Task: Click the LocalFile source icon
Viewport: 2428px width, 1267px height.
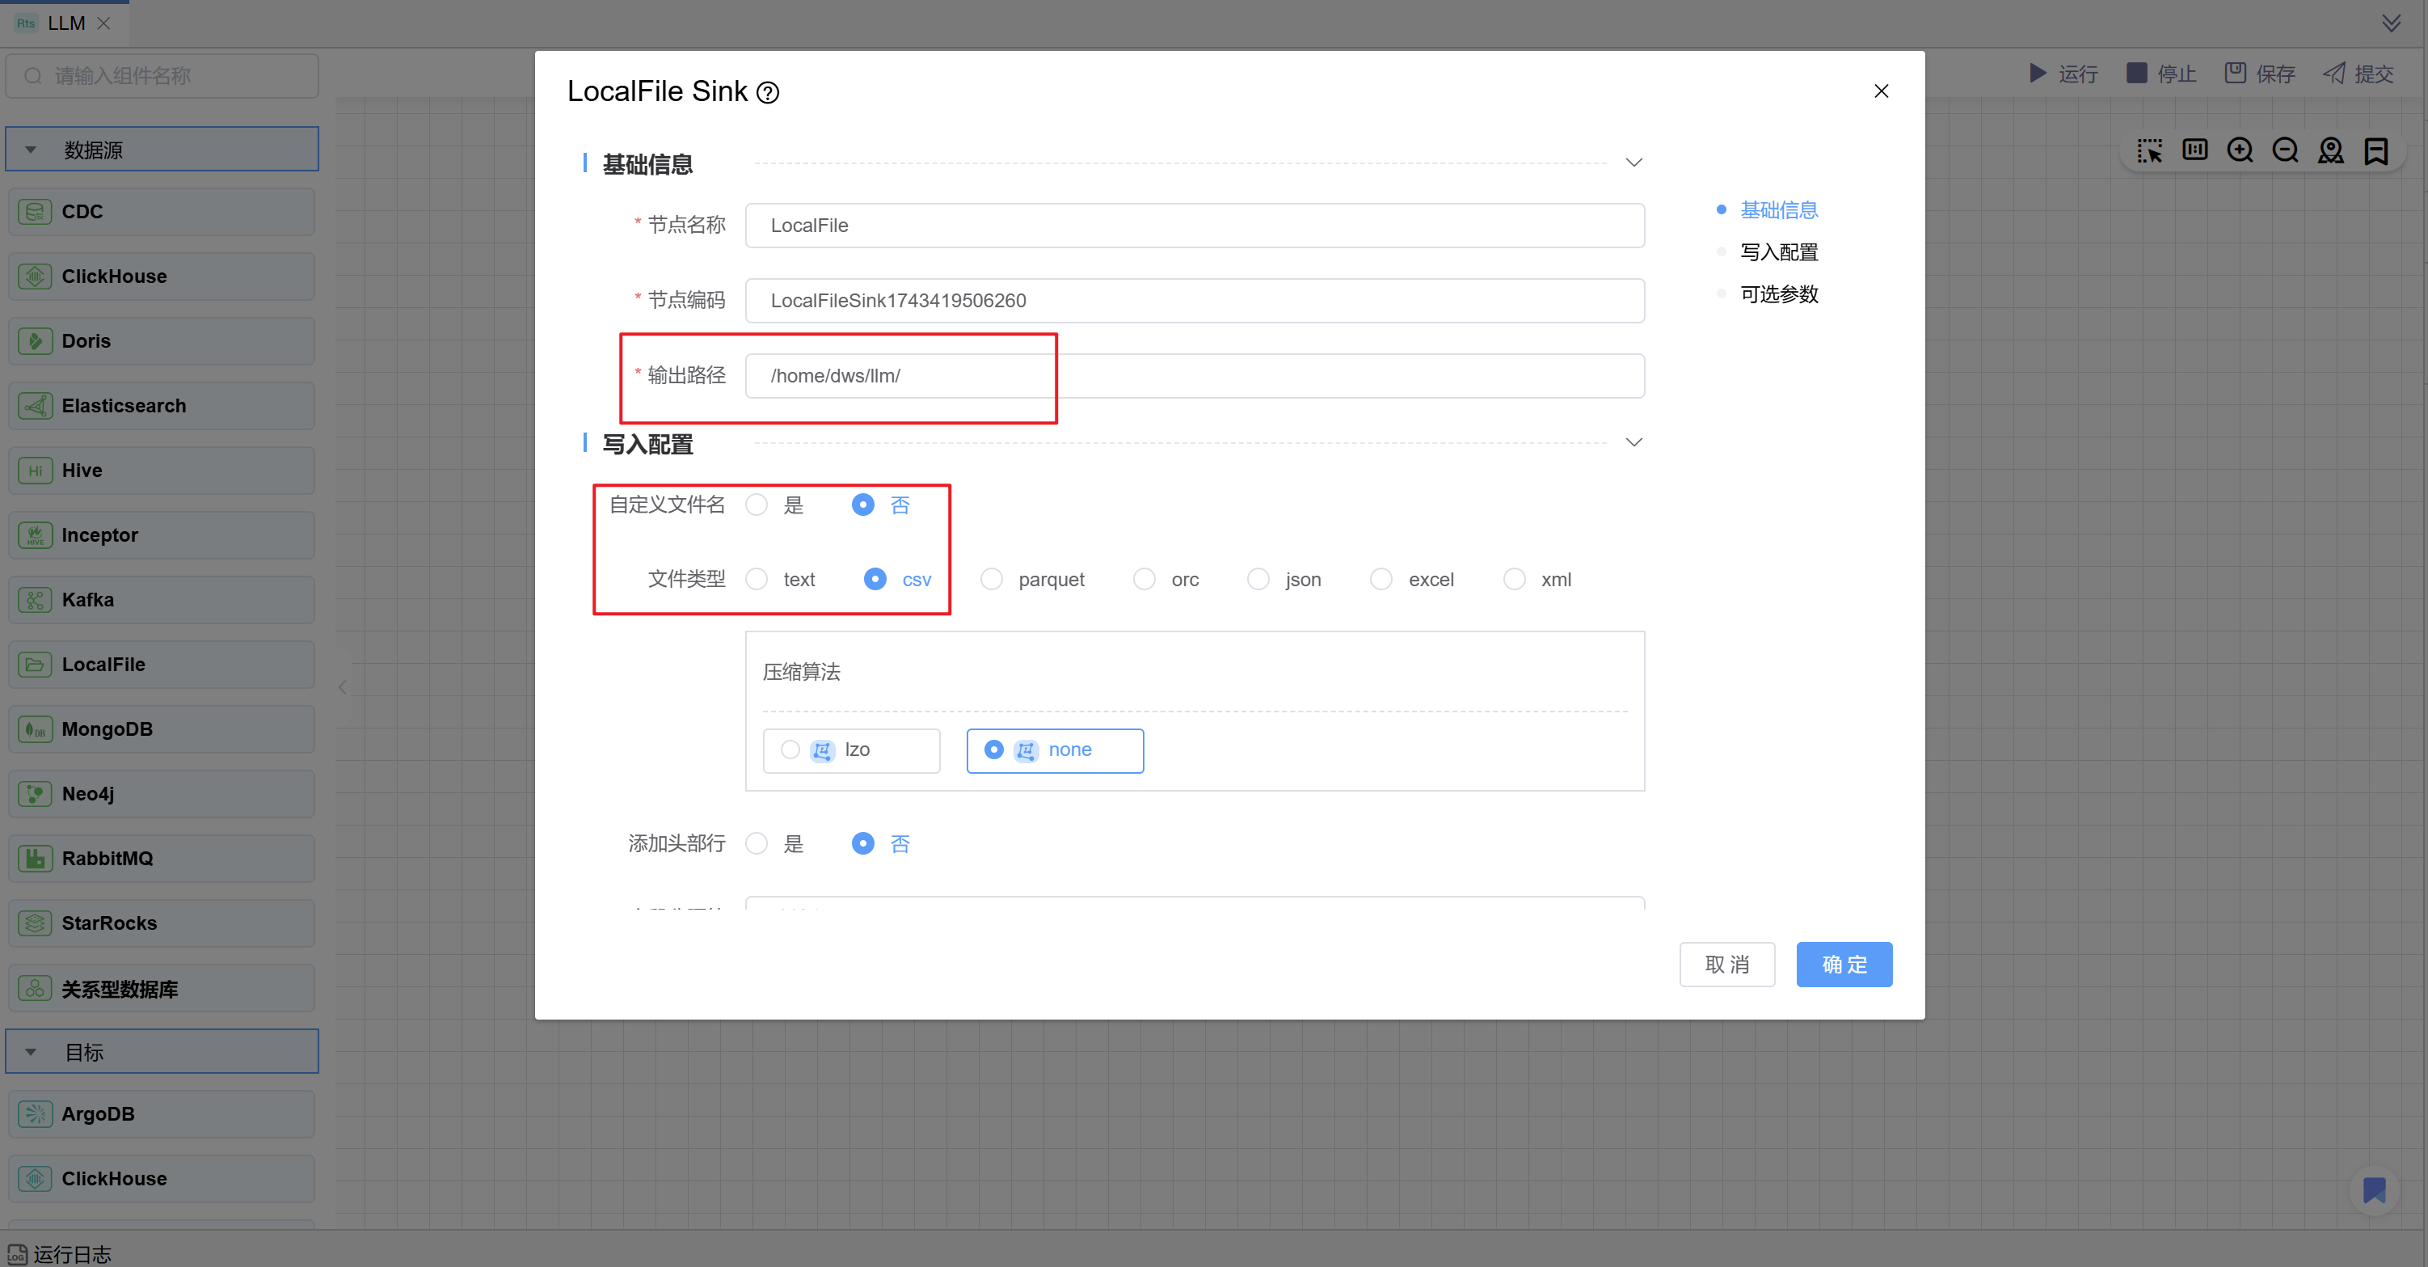Action: click(x=35, y=665)
